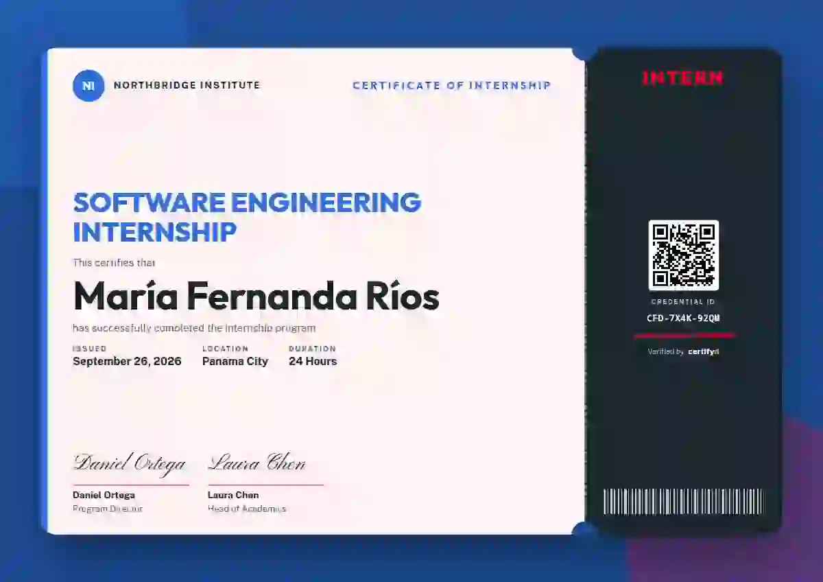Click the "DURATION" label

coord(312,349)
